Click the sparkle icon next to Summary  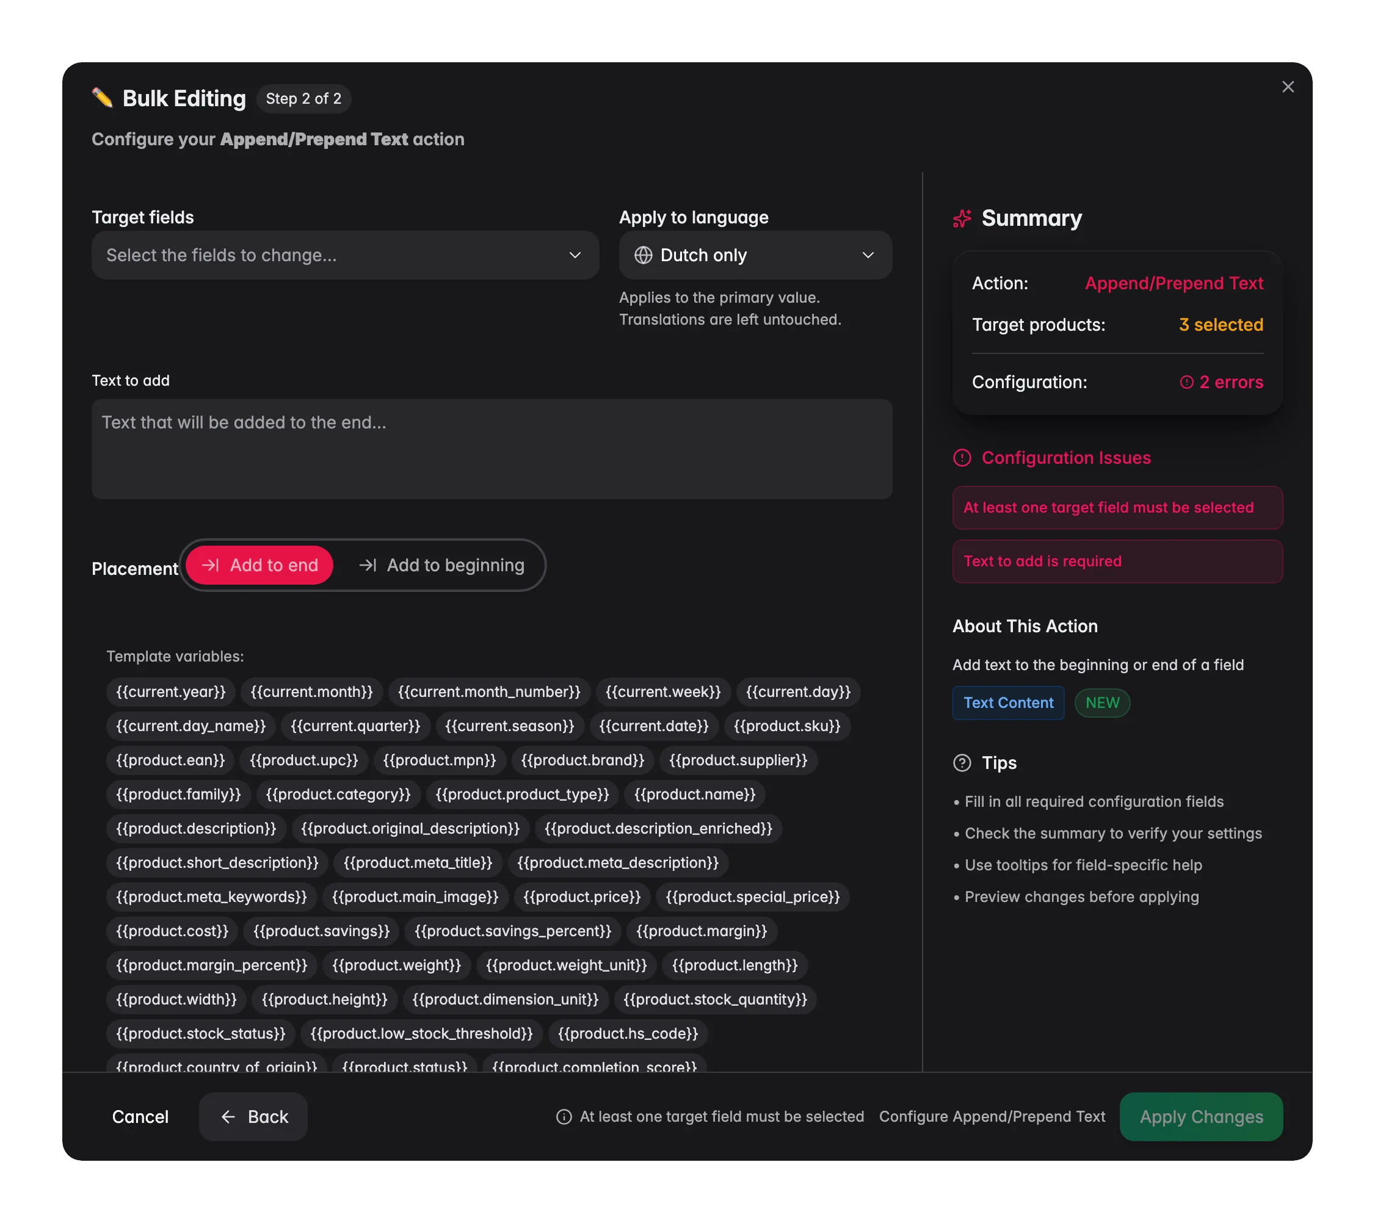click(962, 218)
